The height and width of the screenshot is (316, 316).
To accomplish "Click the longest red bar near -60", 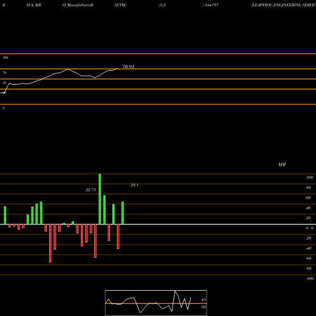I will click(51, 243).
